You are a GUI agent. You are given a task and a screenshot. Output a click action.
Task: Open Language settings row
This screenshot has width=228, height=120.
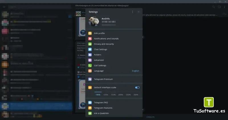tap(114, 71)
